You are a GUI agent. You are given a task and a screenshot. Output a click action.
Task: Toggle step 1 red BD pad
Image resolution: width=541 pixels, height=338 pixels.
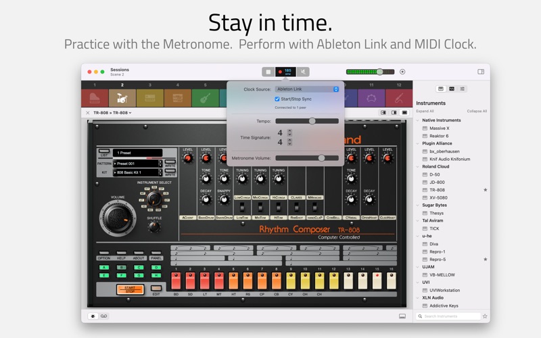(x=176, y=281)
